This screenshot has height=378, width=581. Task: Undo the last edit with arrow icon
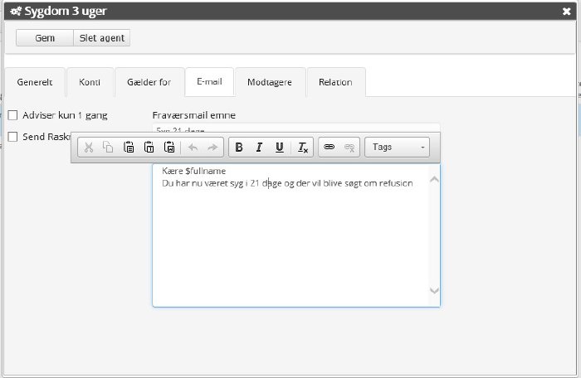pyautogui.click(x=193, y=148)
